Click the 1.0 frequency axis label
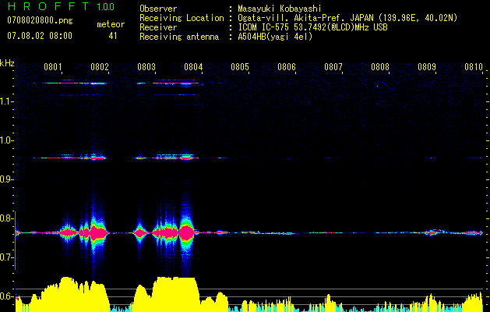The height and width of the screenshot is (312, 490). (x=6, y=140)
